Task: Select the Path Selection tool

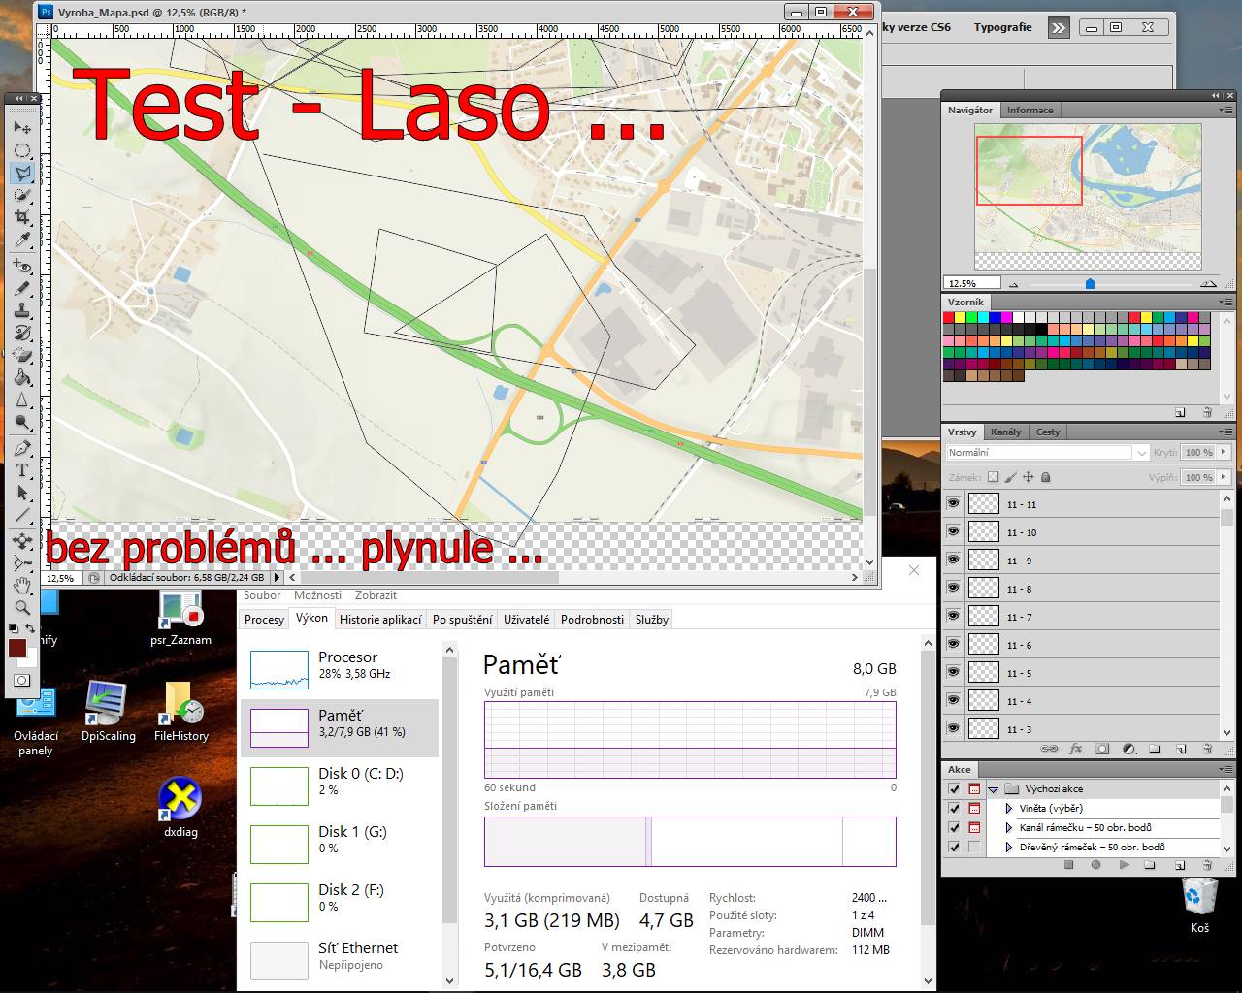Action: click(x=21, y=493)
